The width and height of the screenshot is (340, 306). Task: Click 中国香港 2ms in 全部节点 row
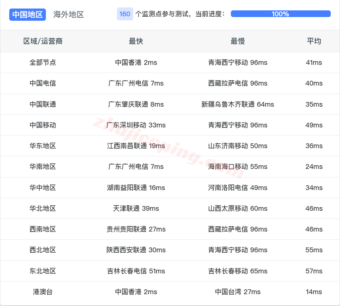(136, 63)
